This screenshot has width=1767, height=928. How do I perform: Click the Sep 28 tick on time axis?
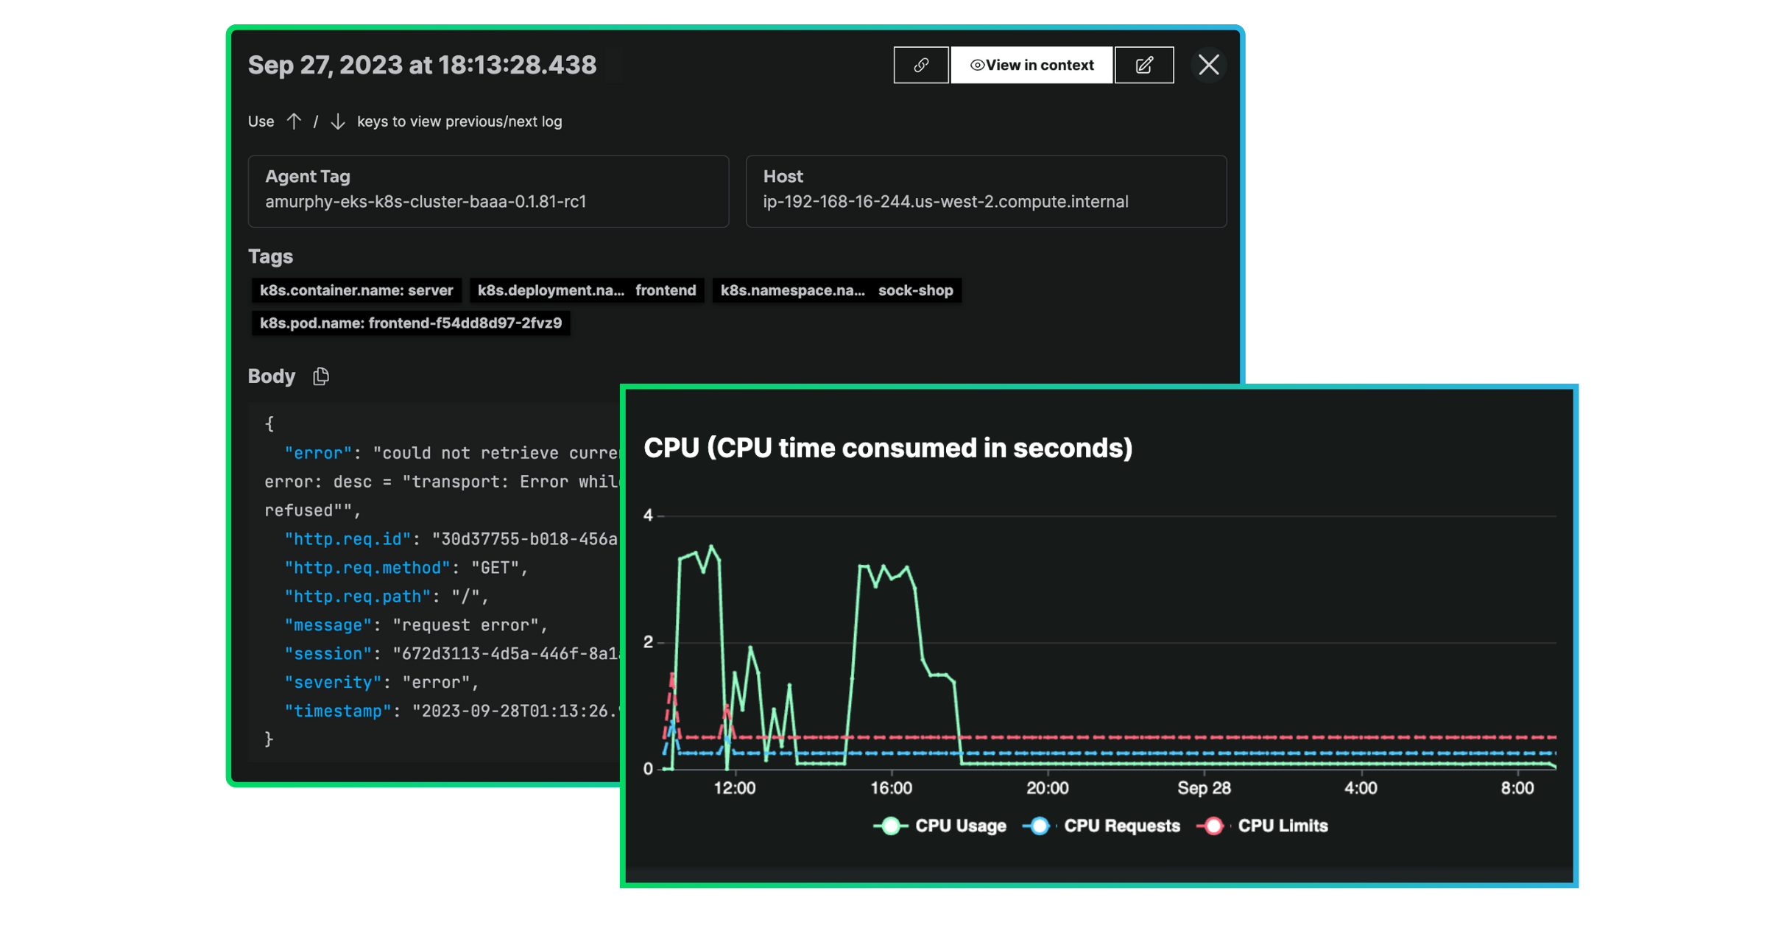point(1204,788)
